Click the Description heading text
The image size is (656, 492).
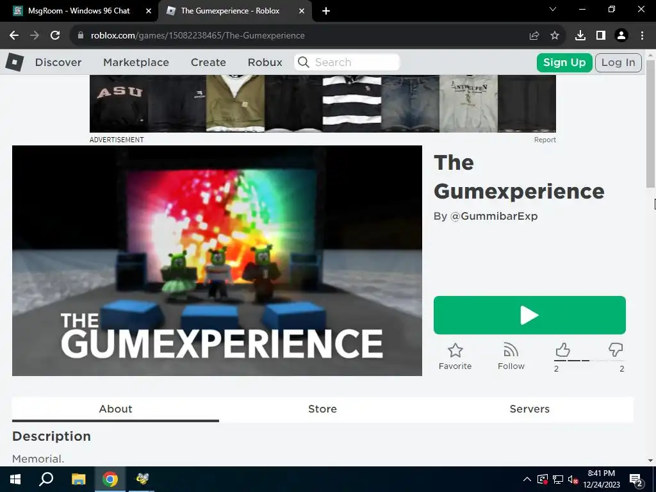[x=51, y=436]
